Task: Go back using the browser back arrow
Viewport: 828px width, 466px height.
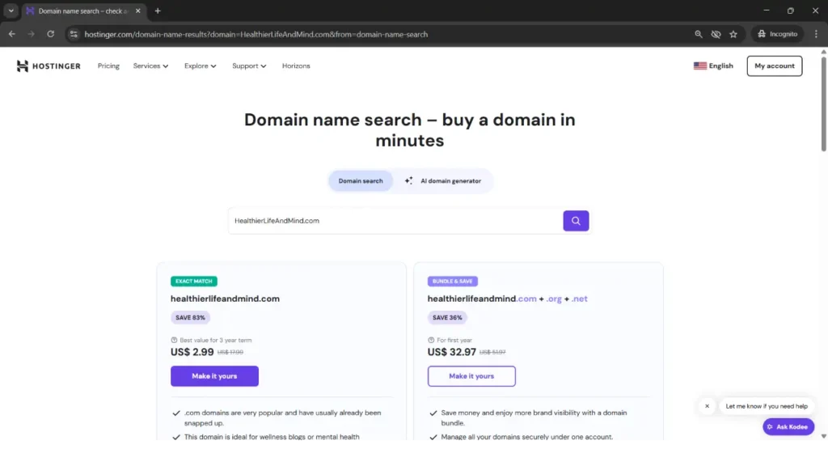Action: [x=11, y=34]
